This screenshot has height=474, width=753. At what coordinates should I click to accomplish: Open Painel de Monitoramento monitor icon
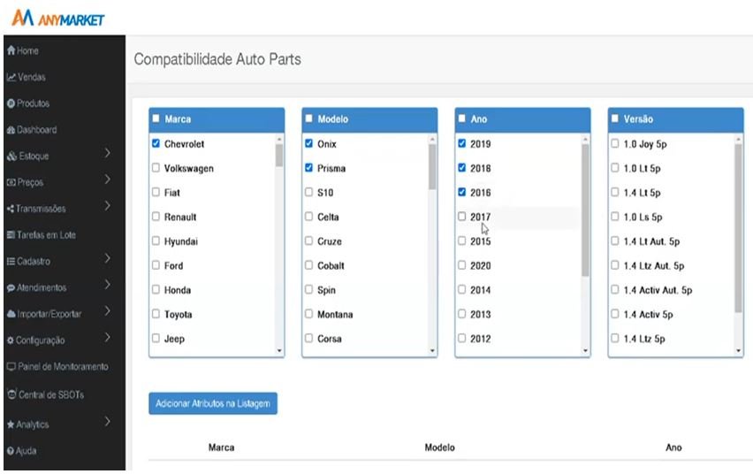click(11, 366)
